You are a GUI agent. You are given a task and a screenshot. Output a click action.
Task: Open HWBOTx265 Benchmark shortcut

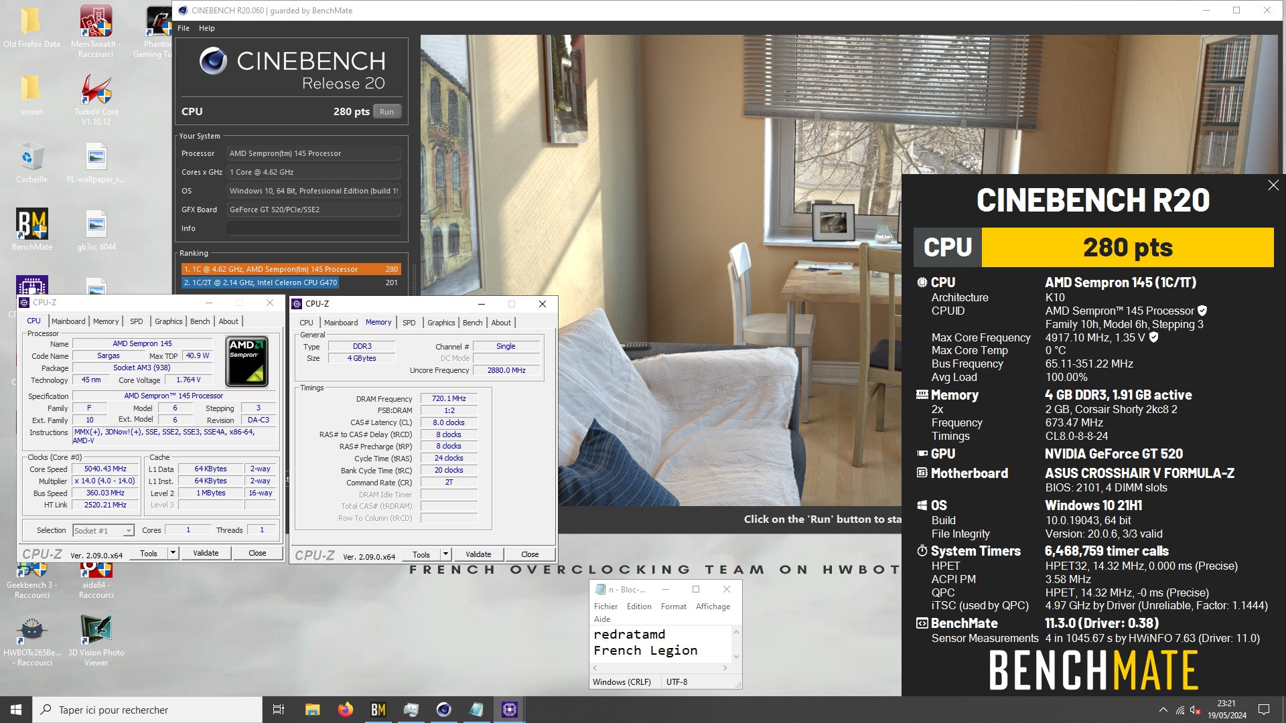pyautogui.click(x=31, y=641)
